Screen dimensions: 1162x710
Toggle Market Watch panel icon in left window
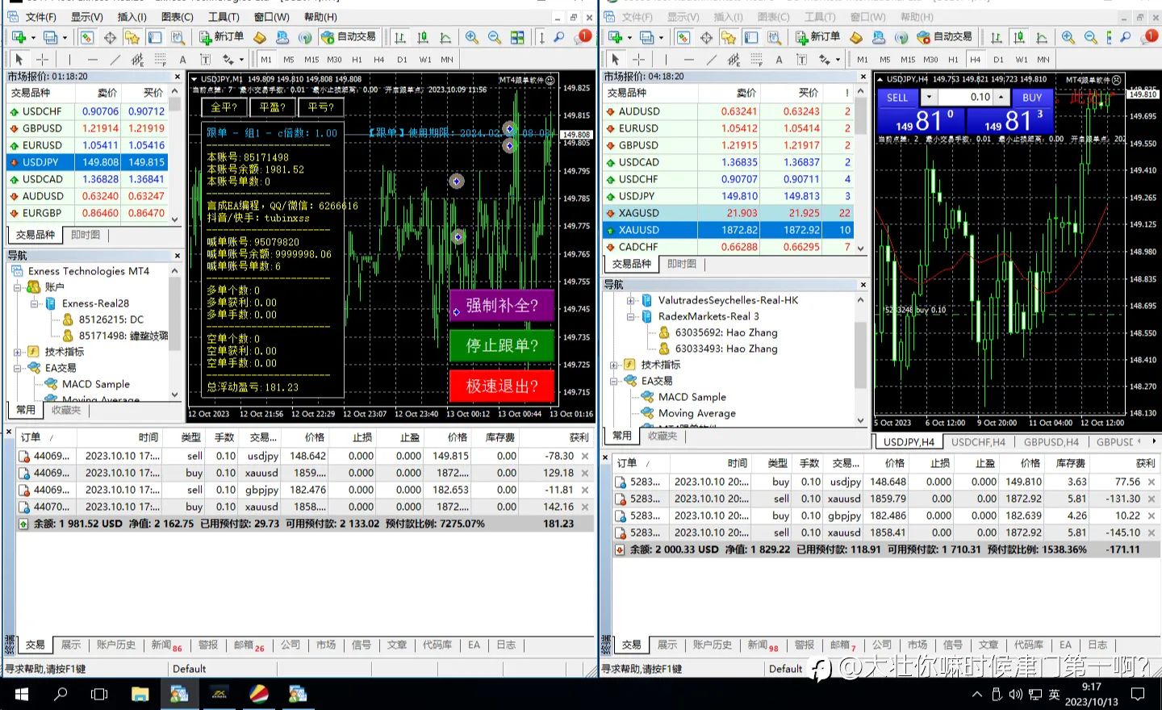[x=86, y=37]
